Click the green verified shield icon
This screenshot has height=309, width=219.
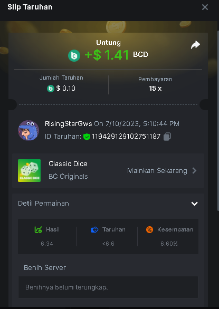pos(87,137)
